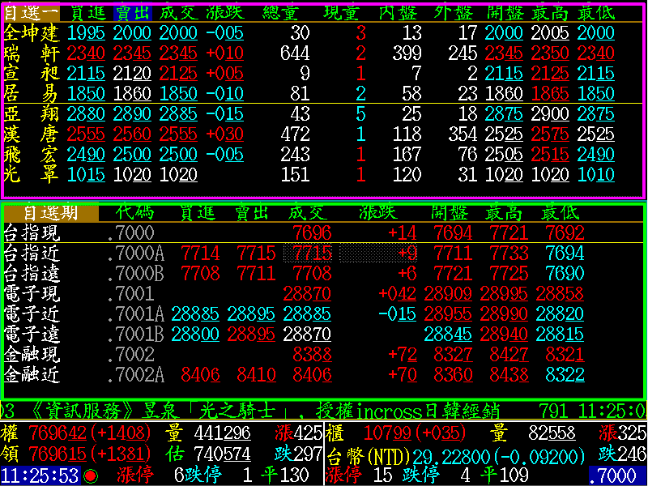Click the highlighted 7715 price of 台指近
648x486 pixels.
click(x=312, y=254)
